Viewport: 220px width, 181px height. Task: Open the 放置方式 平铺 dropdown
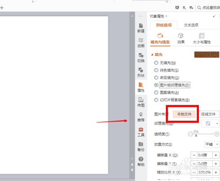point(212,145)
